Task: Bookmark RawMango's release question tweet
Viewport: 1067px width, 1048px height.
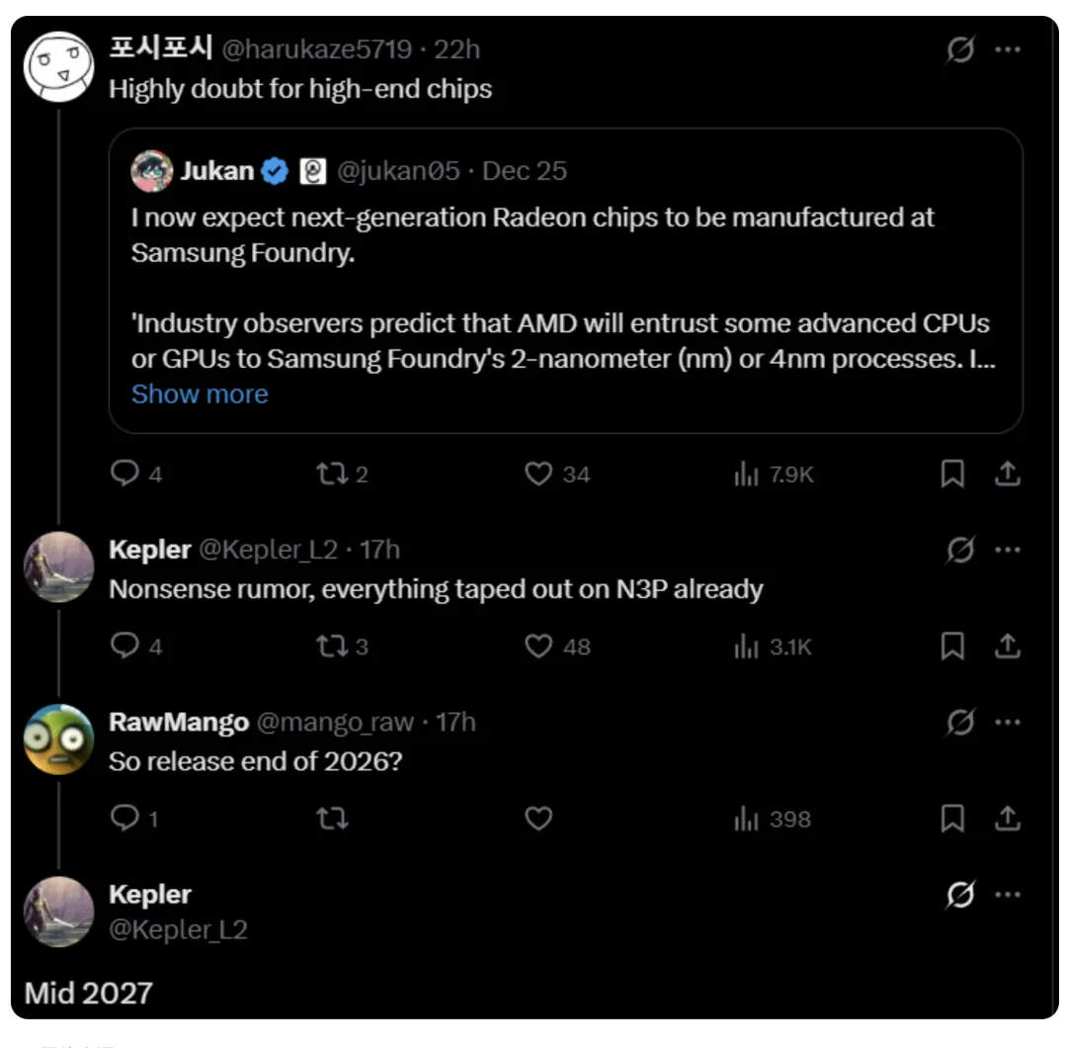Action: (x=951, y=819)
